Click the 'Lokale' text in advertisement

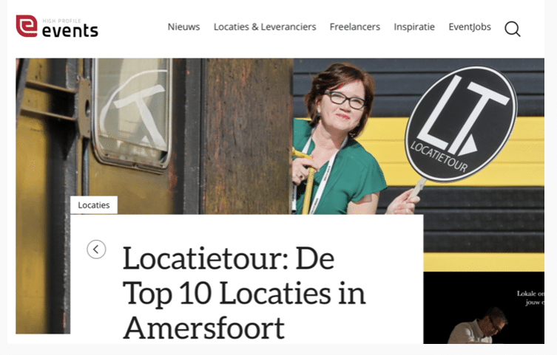click(526, 293)
